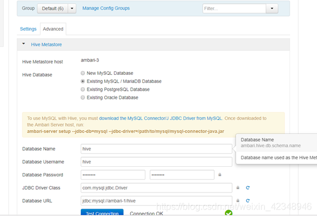Click the JDBC Driver Class input field
Image resolution: width=317 pixels, height=217 pixels.
(156, 188)
